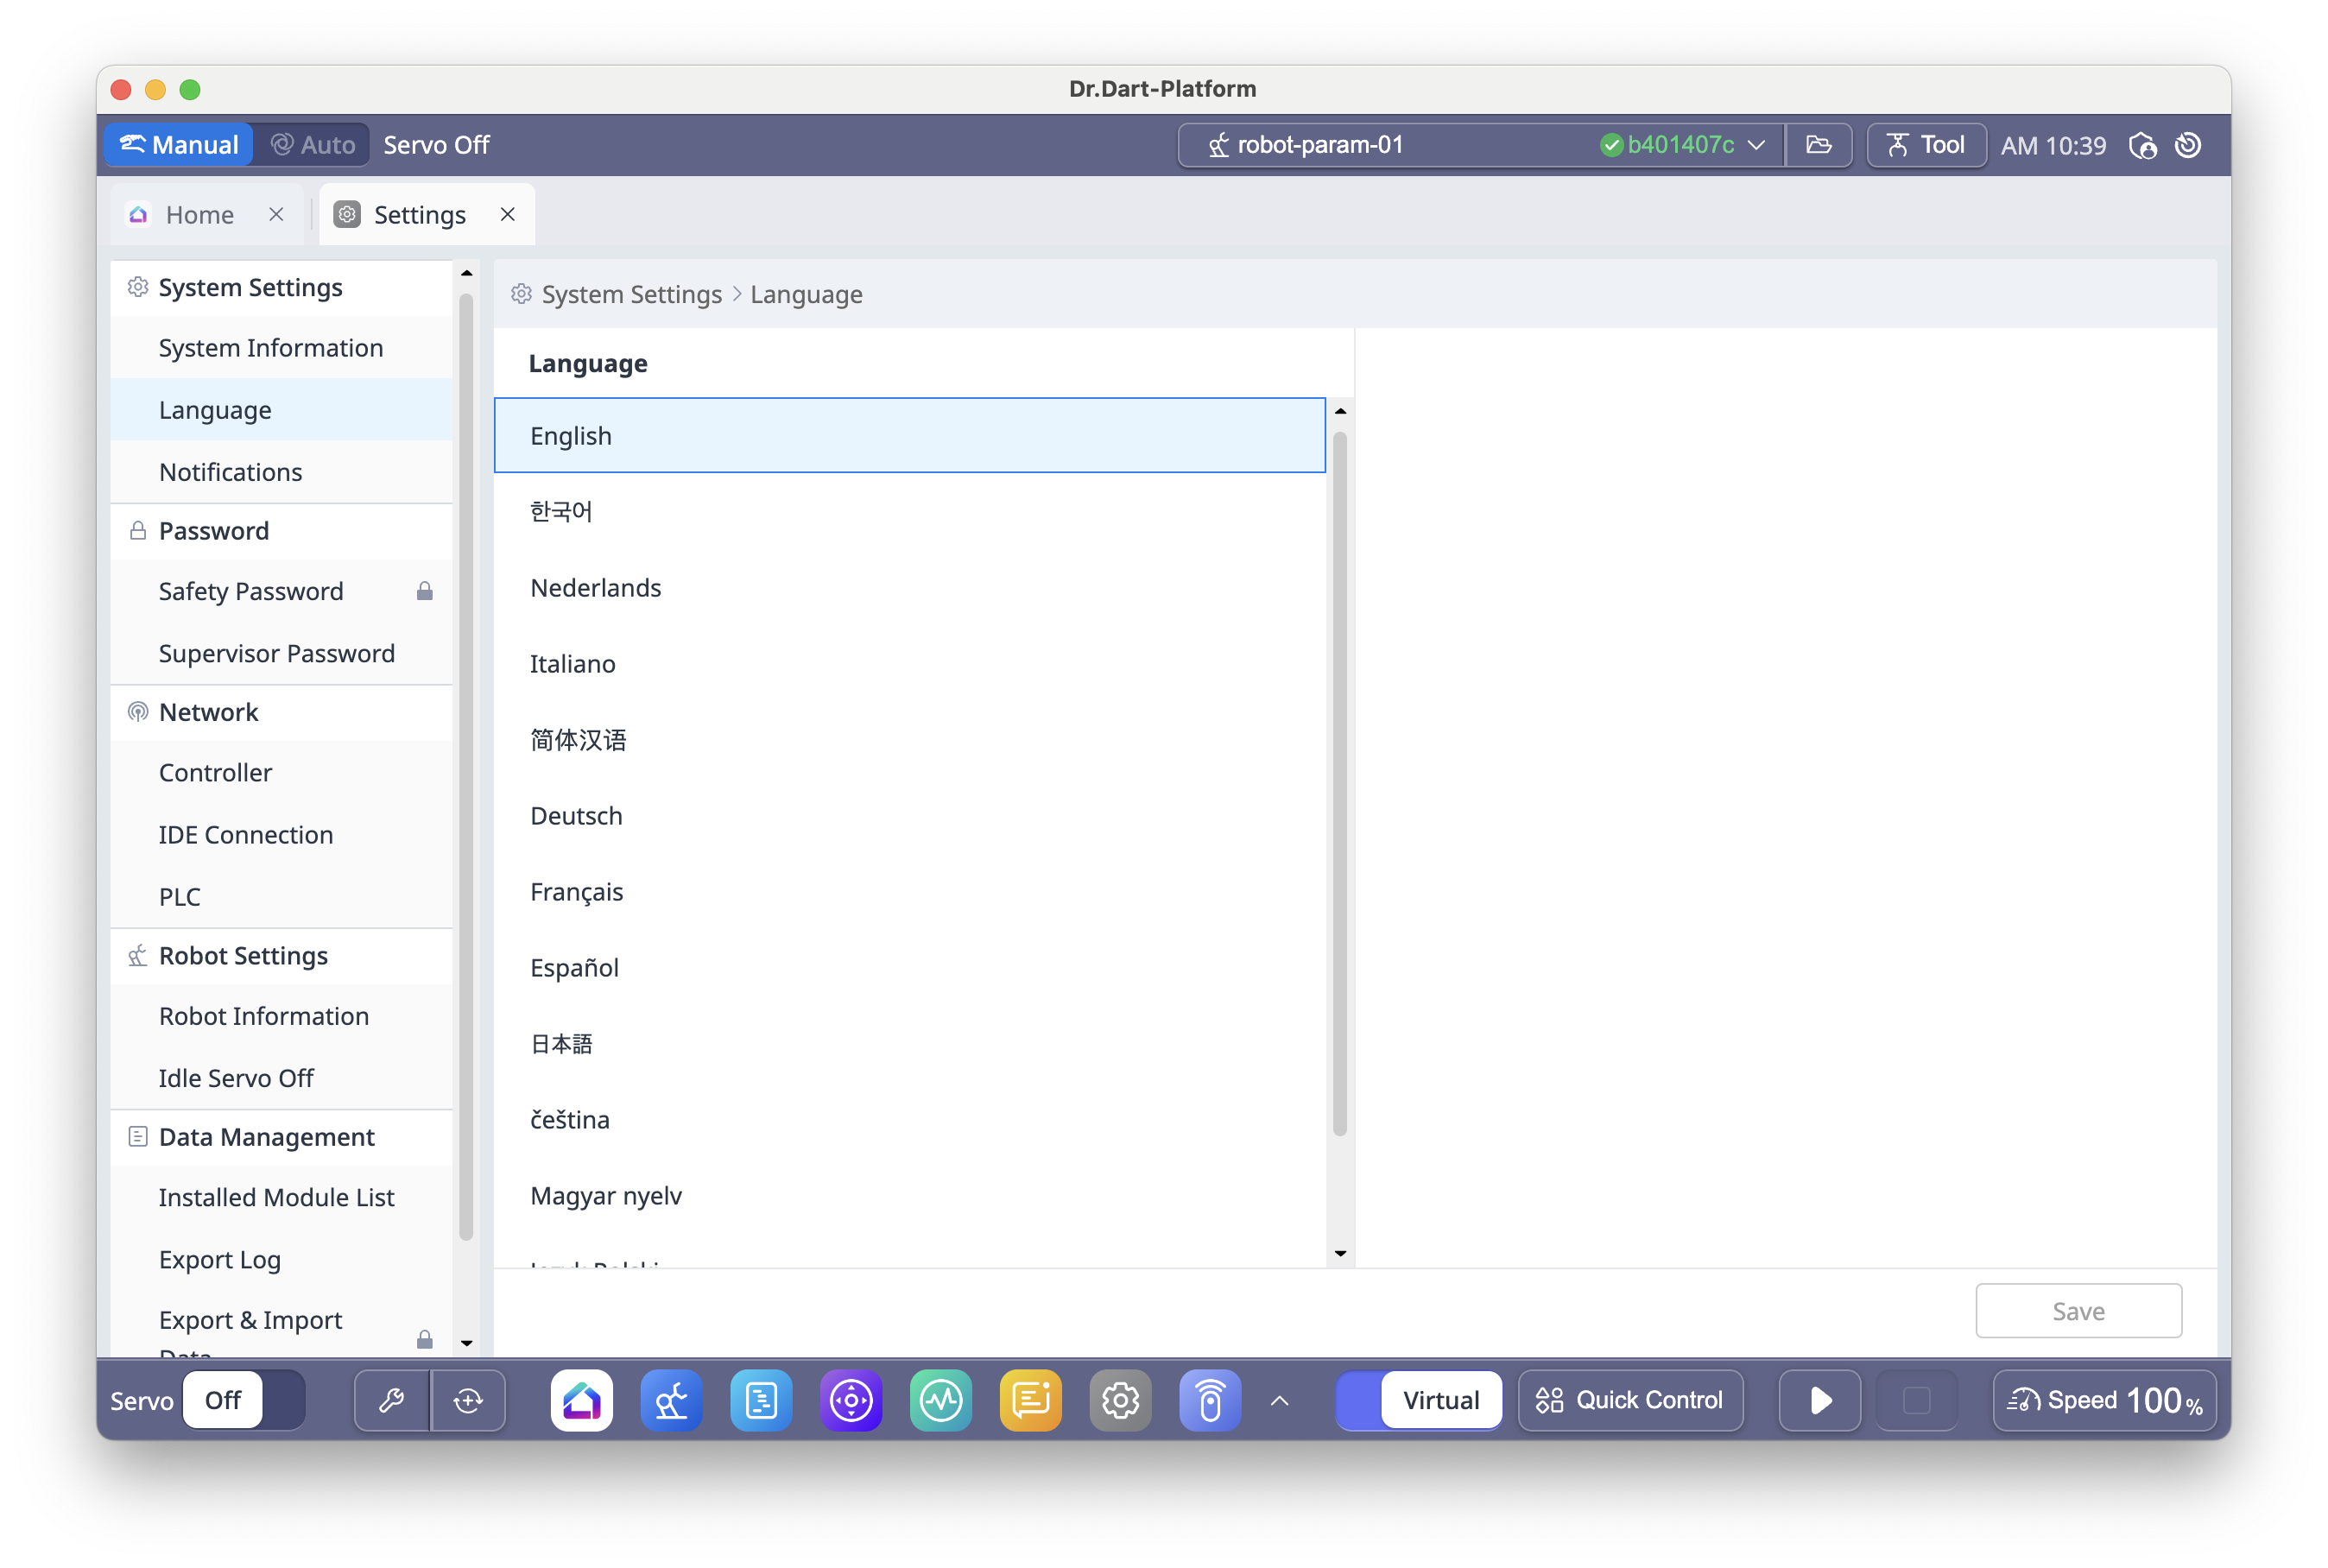Click the open folder icon in header
The height and width of the screenshot is (1568, 2328).
pos(1819,145)
